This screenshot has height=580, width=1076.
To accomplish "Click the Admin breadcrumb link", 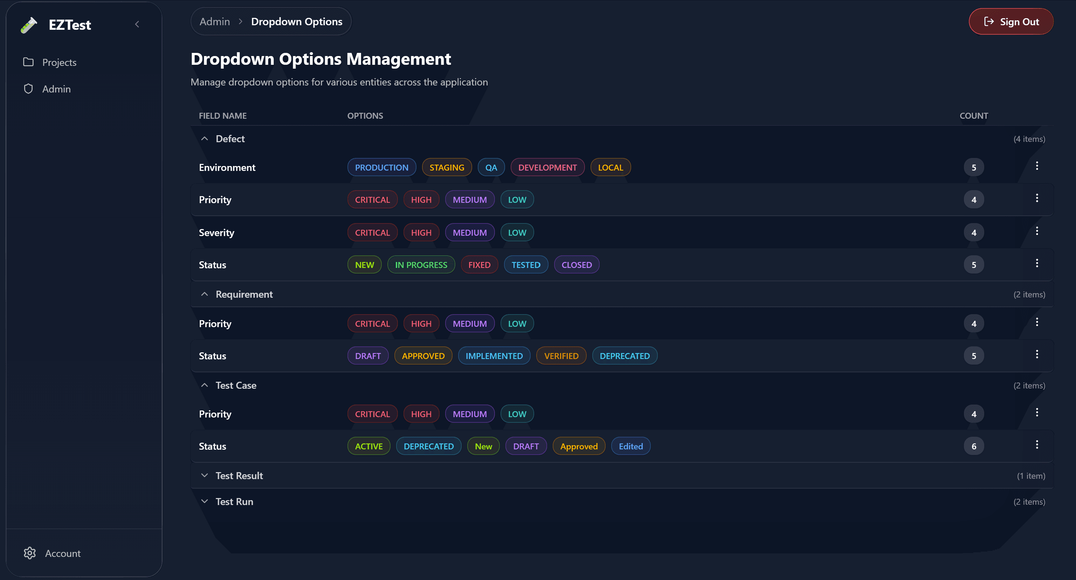I will click(214, 21).
